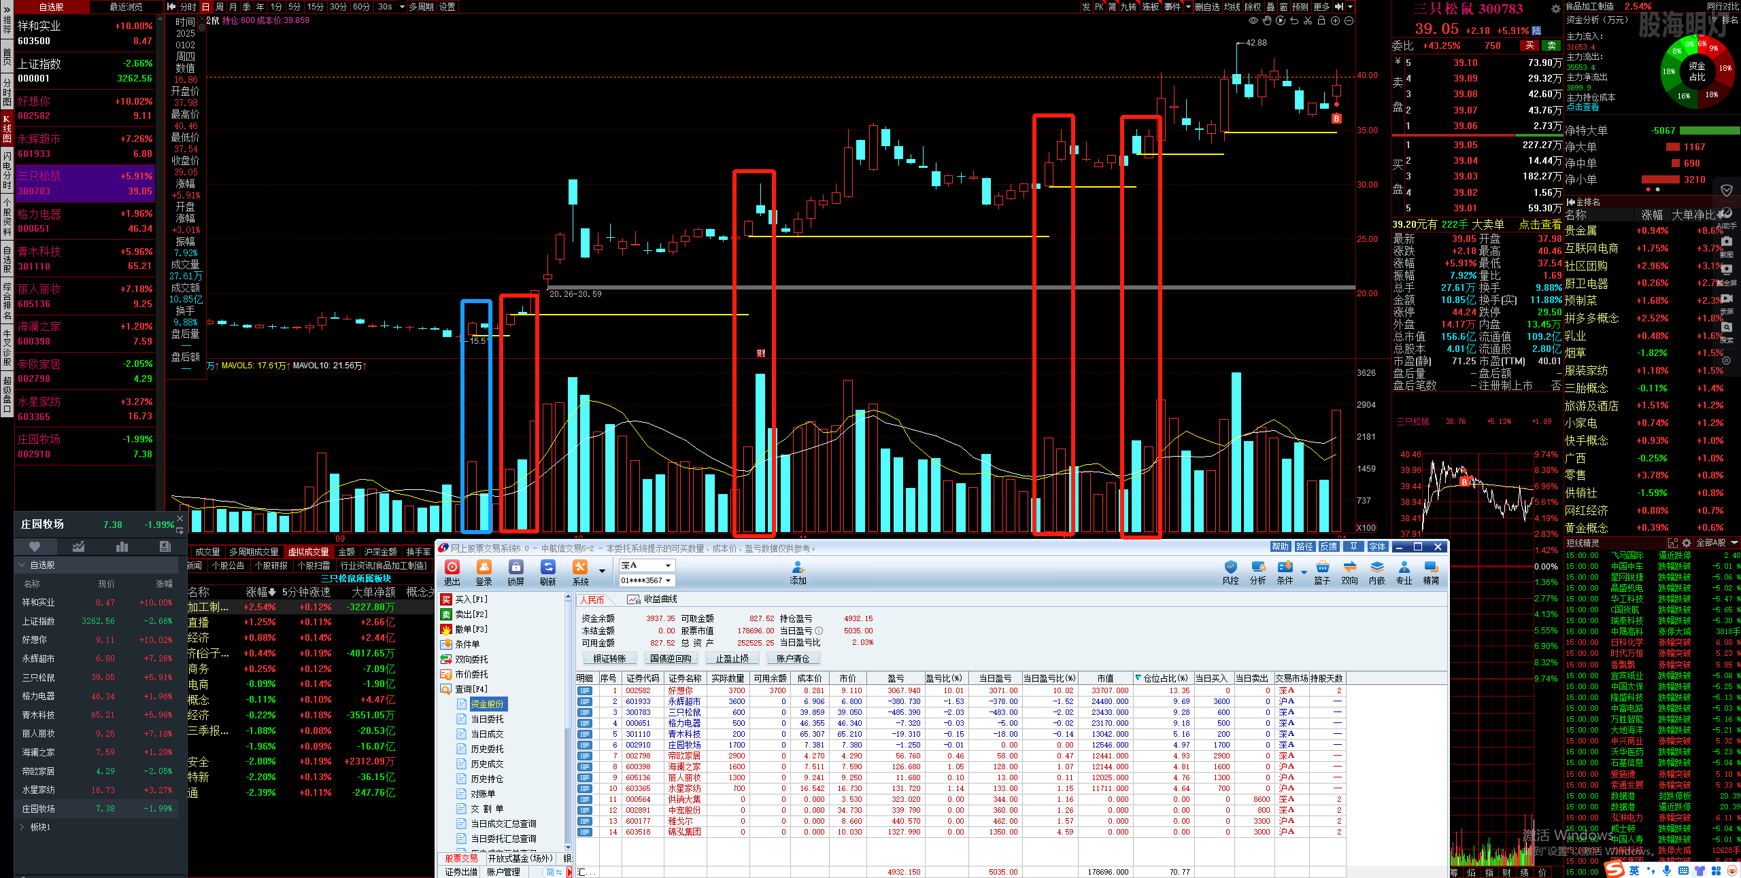Toggle 周 weekly period in chart toolbar
This screenshot has height=878, width=1741.
tap(220, 7)
